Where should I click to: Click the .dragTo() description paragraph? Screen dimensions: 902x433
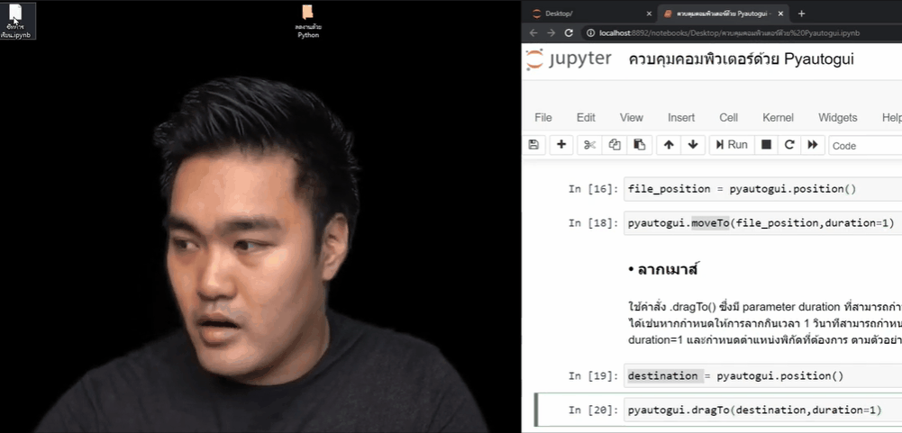(764, 322)
